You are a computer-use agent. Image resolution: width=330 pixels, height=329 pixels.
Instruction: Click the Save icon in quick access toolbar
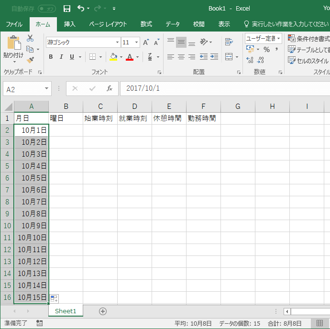[x=67, y=9]
